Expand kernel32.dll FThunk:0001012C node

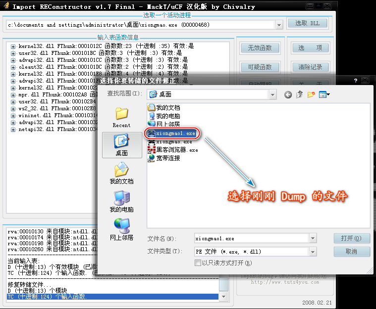[x=13, y=46]
